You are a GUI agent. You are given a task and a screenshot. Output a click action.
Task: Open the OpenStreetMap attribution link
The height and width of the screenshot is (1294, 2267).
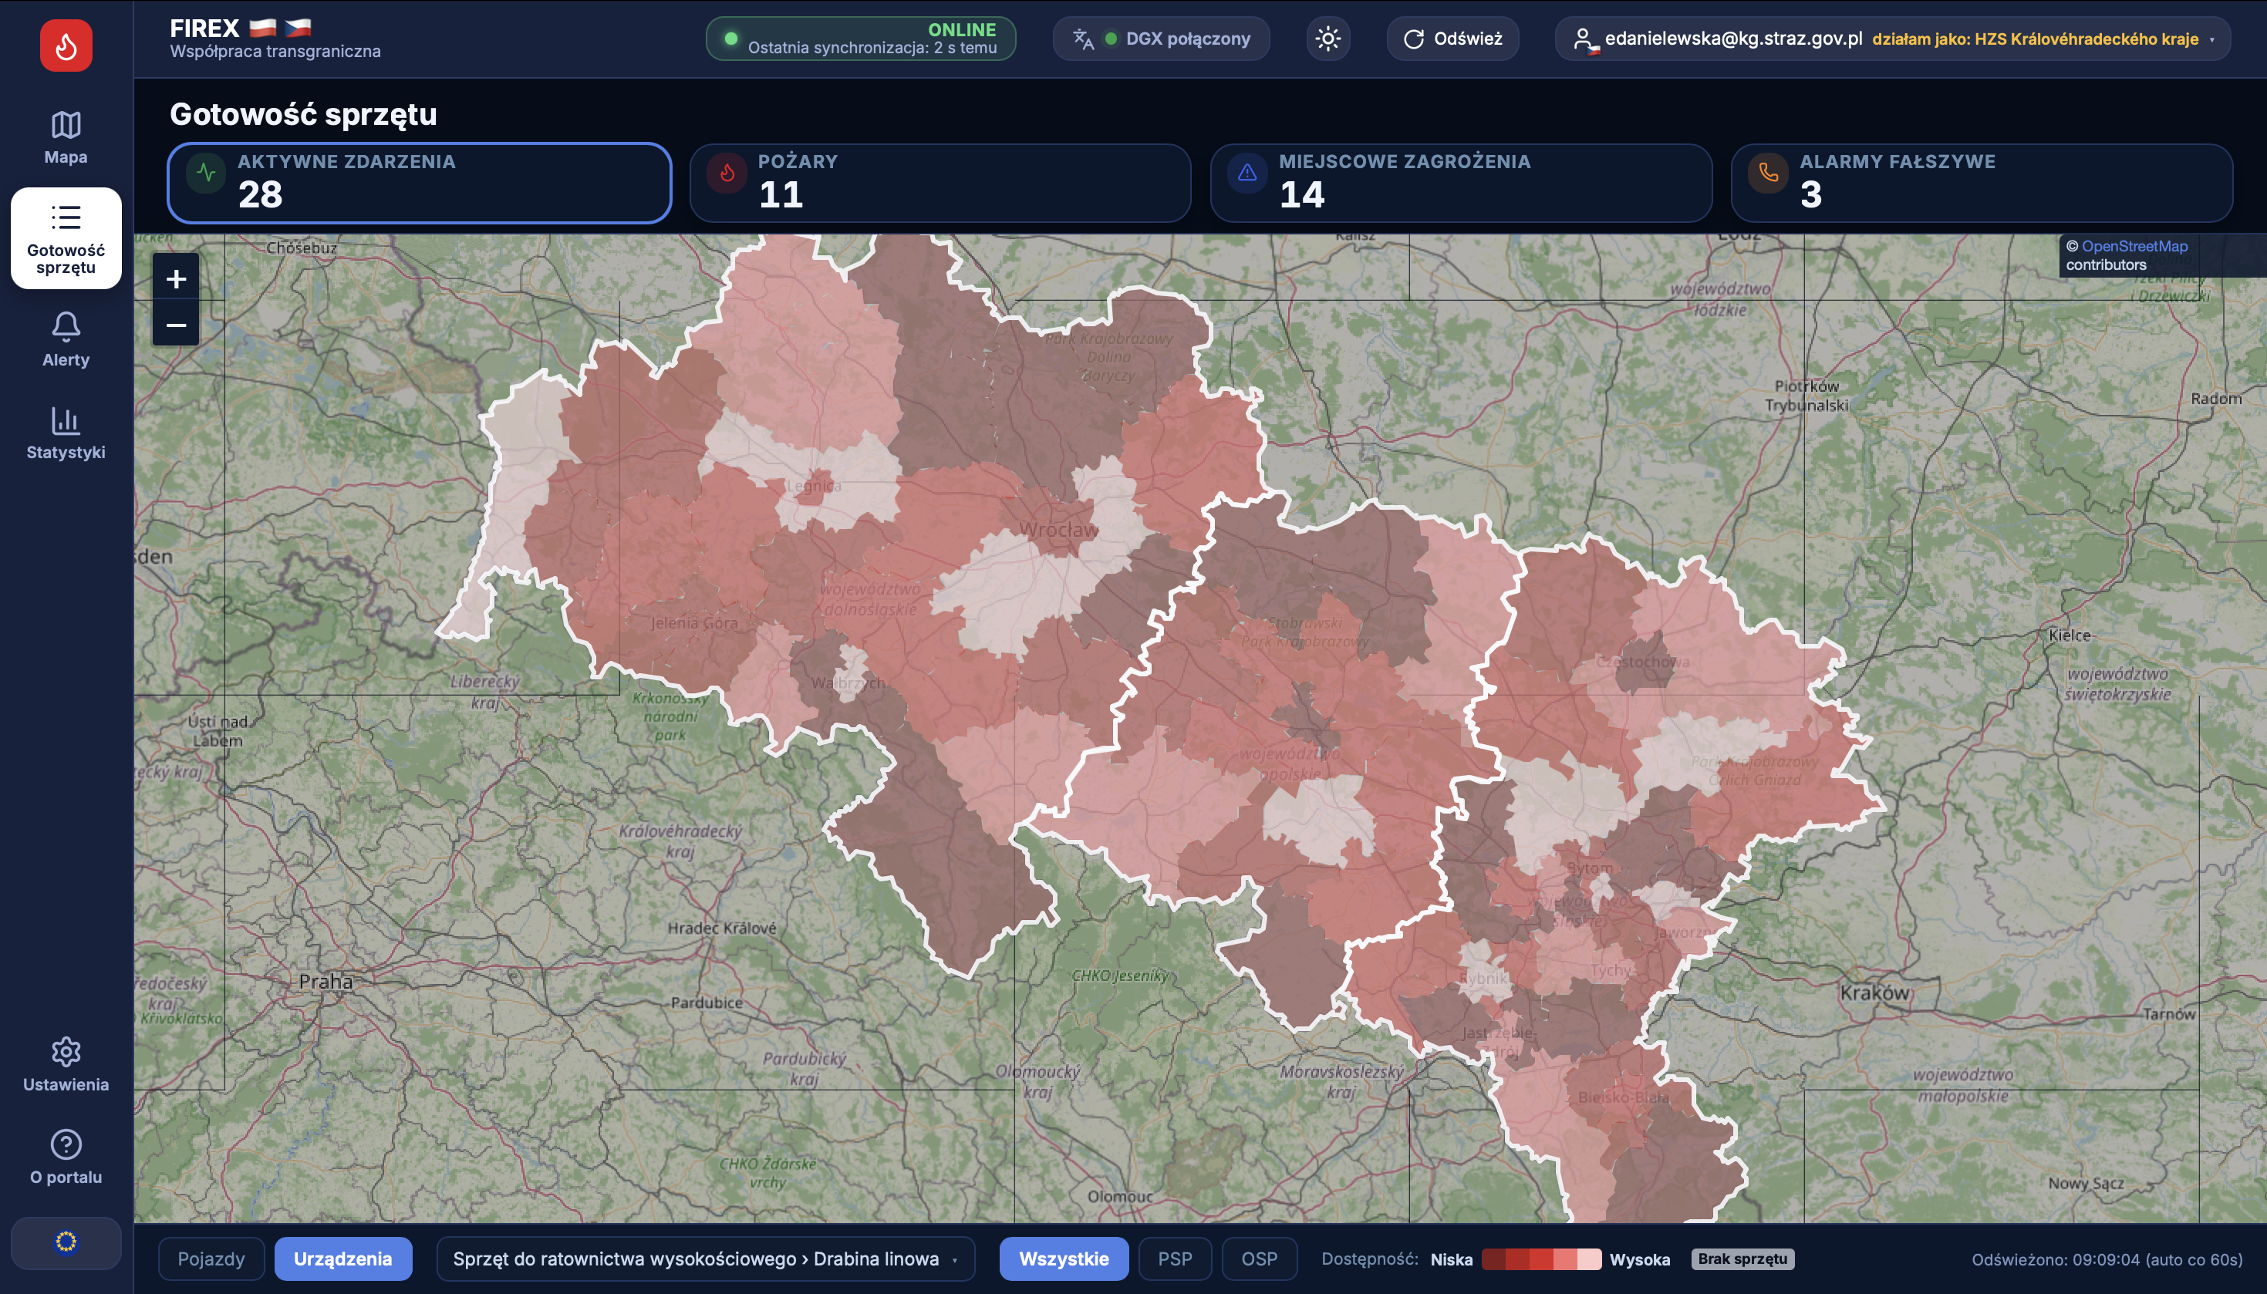pyautogui.click(x=2134, y=246)
